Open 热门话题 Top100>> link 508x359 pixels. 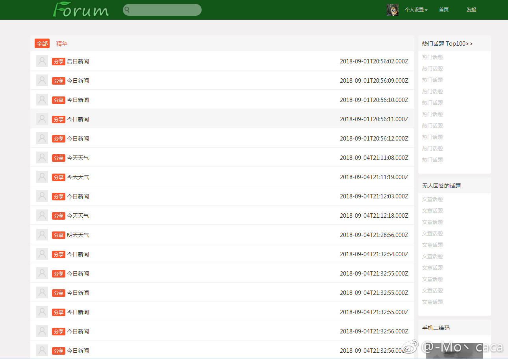point(447,44)
